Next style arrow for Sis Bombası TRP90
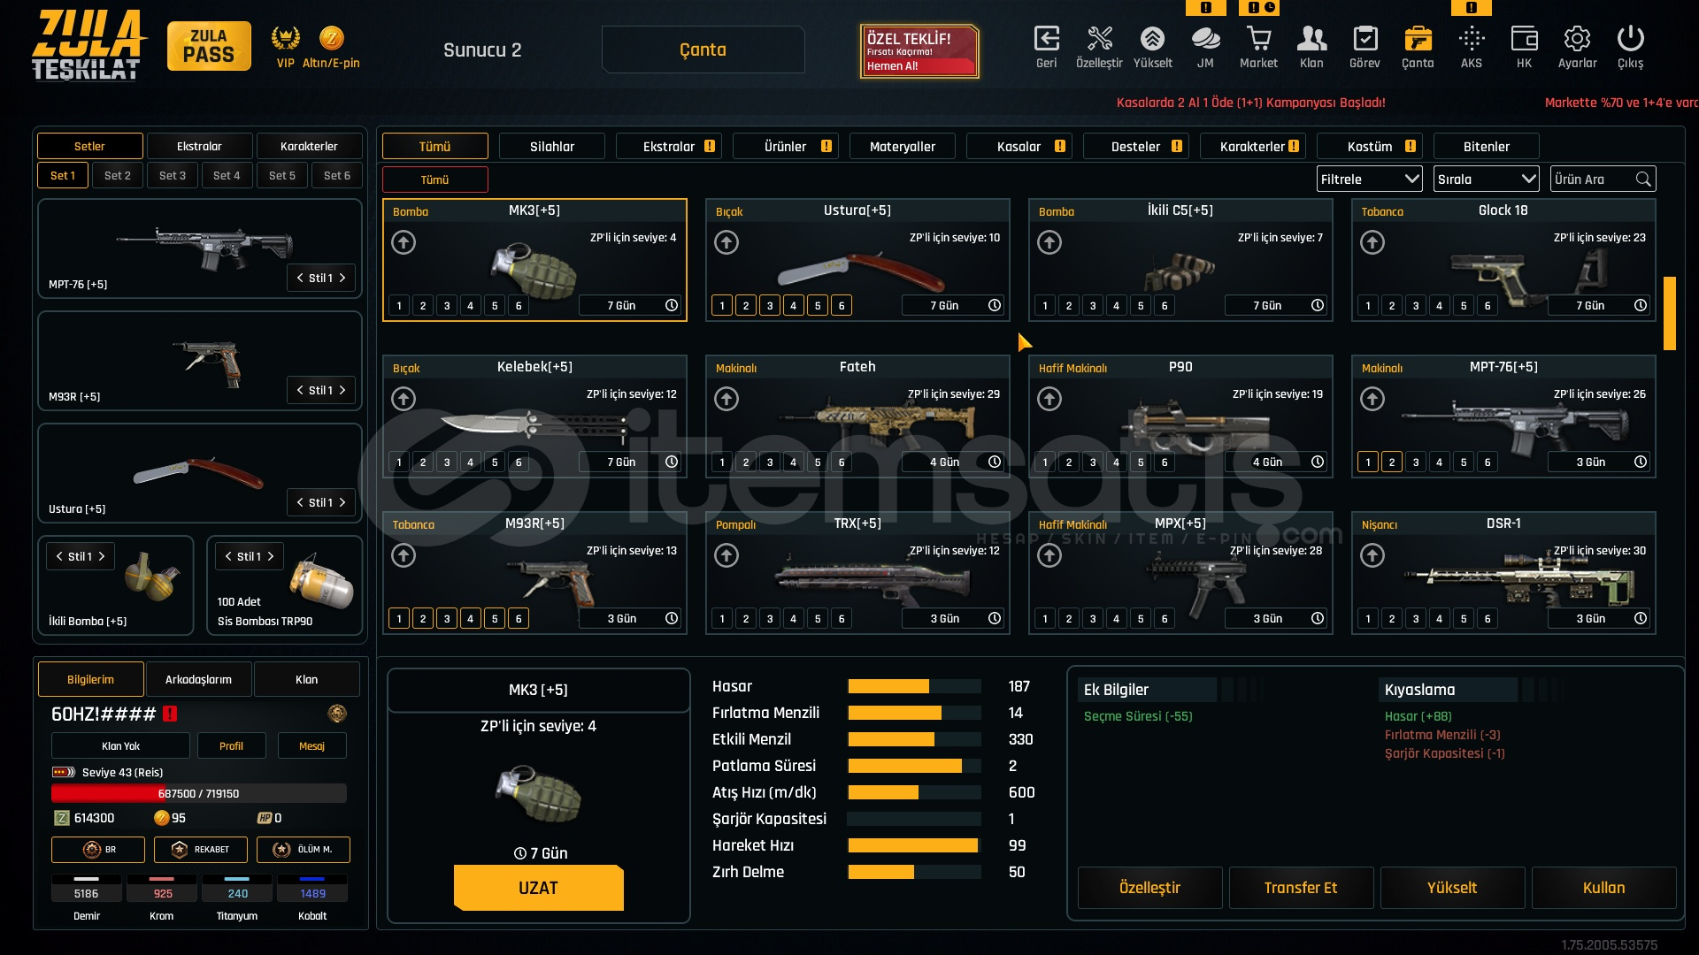Screen dimensions: 1699x955 271,556
